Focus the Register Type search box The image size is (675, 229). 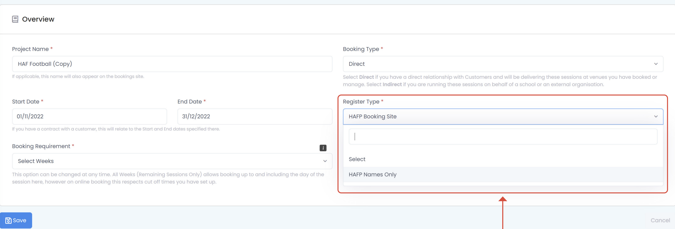503,137
